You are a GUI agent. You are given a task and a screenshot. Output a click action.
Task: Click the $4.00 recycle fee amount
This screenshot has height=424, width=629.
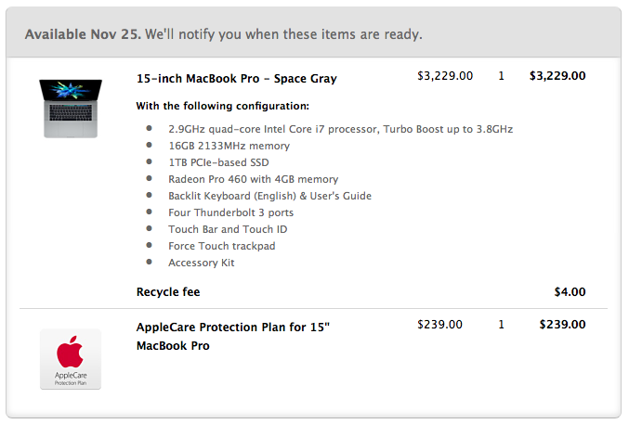570,291
